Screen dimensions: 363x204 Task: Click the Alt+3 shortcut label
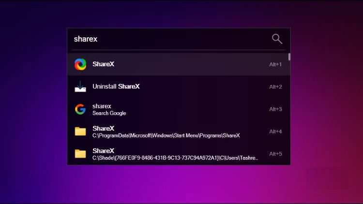[x=275, y=109]
